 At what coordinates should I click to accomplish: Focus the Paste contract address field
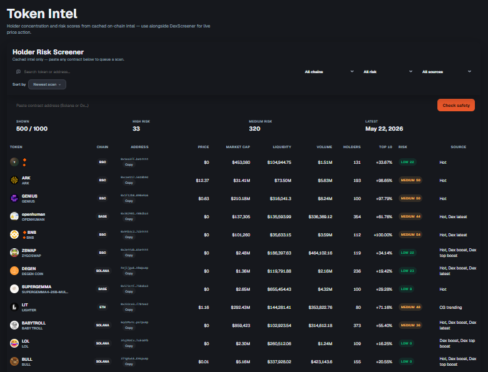tap(224, 105)
